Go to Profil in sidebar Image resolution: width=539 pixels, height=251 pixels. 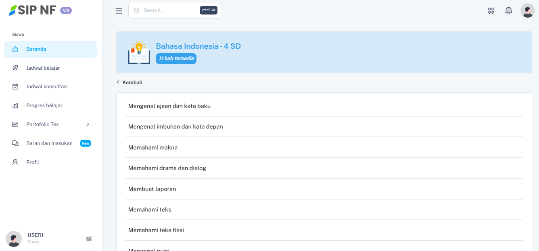click(33, 162)
